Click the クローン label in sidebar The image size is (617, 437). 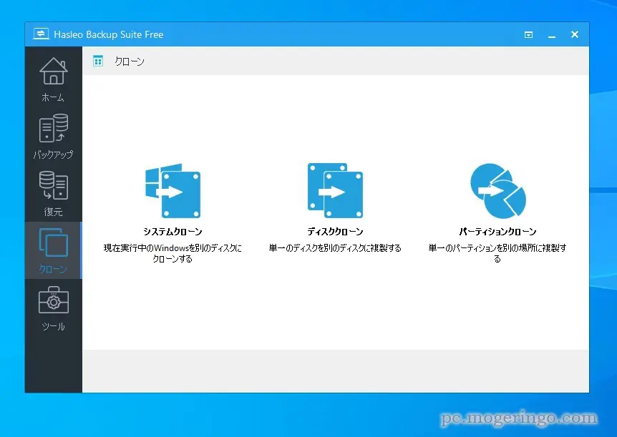click(53, 269)
